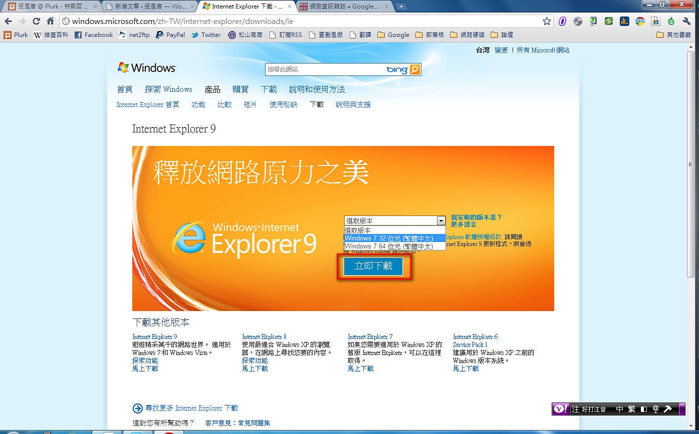Open the 松山高商 bookmark
This screenshot has width=699, height=434.
click(x=246, y=35)
